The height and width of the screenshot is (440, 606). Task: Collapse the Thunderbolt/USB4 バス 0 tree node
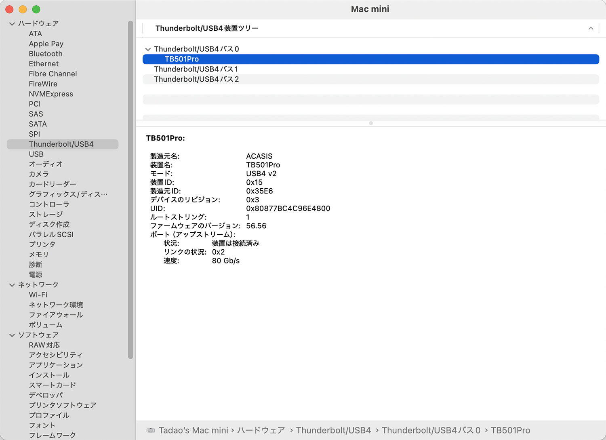coord(148,49)
